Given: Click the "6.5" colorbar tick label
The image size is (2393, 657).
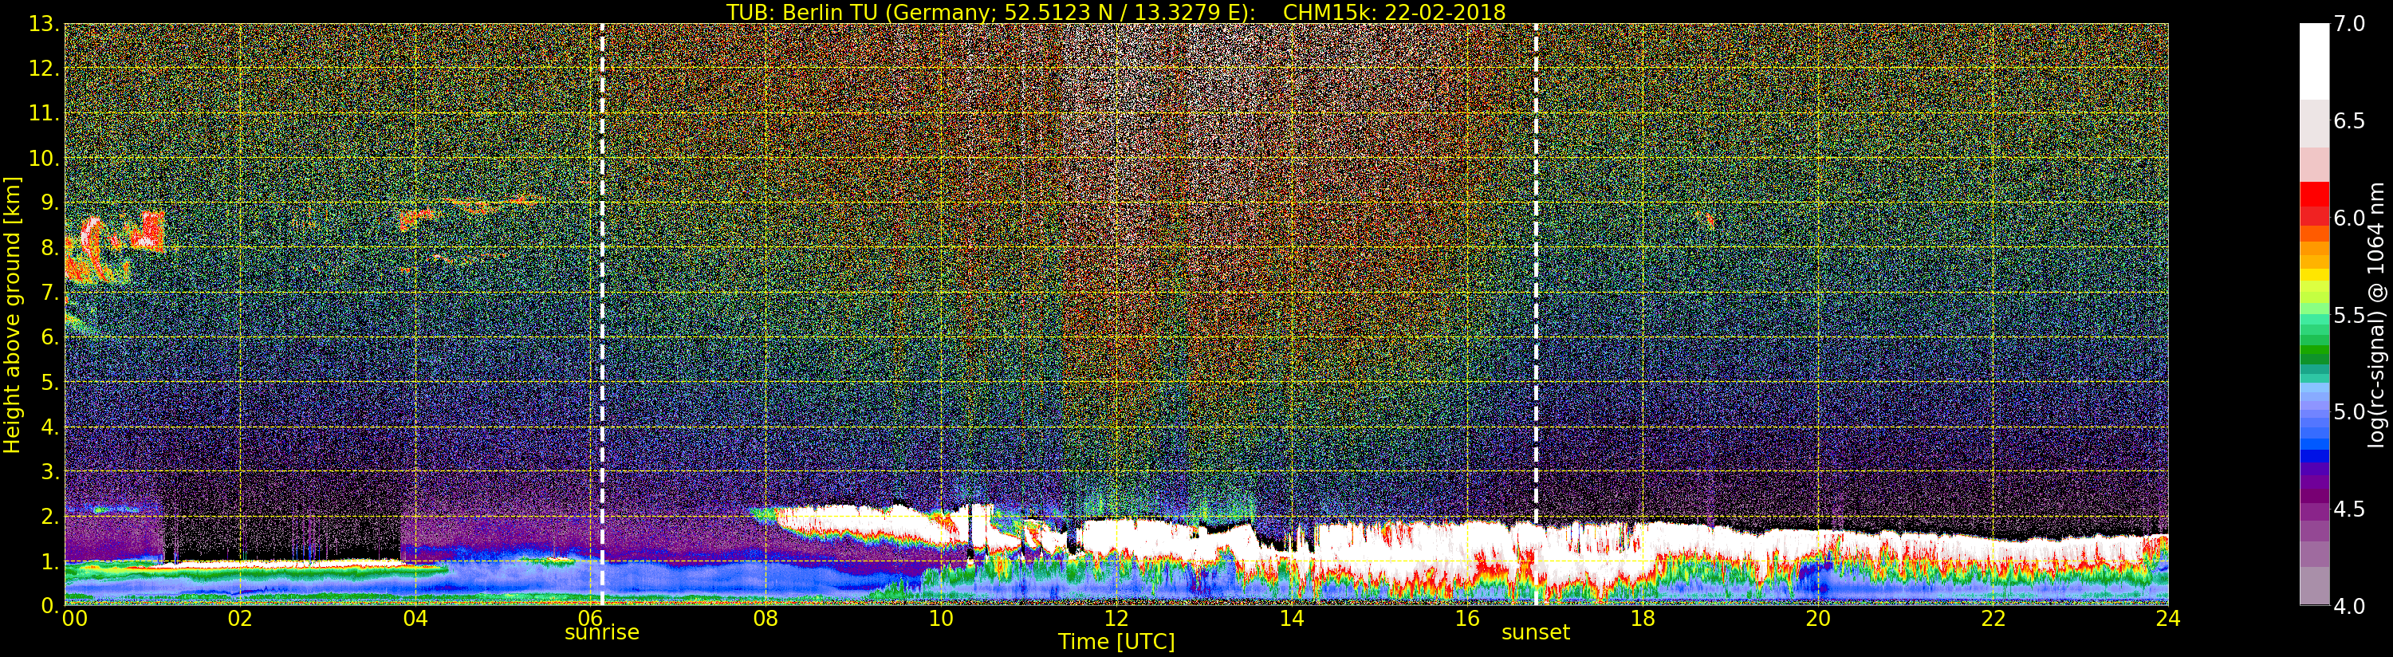Looking at the screenshot, I should point(2349,121).
